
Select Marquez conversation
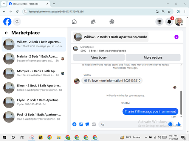pos(34,73)
